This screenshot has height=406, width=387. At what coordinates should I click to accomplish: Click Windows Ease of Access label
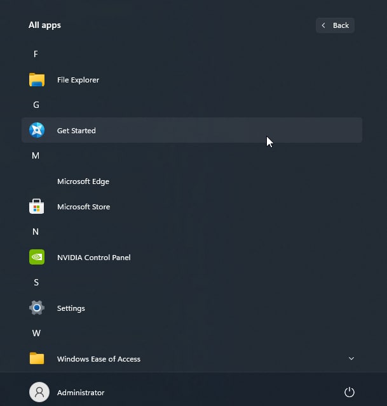click(99, 359)
